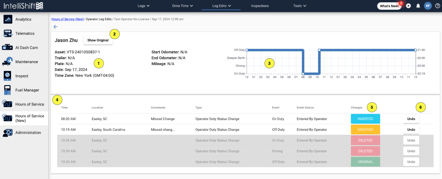Open the Analytics sidebar icon
The height and width of the screenshot is (179, 442).
(8, 19)
